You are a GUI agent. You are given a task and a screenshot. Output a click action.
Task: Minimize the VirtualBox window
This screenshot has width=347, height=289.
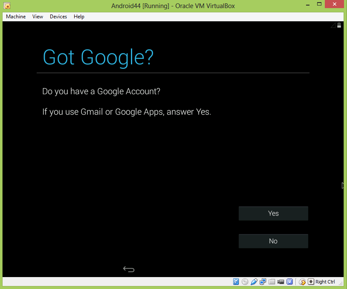[x=308, y=5]
